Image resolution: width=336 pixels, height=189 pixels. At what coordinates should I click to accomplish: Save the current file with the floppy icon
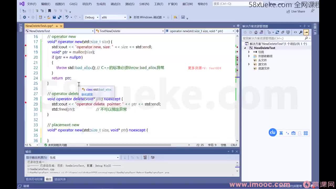click(x=54, y=17)
